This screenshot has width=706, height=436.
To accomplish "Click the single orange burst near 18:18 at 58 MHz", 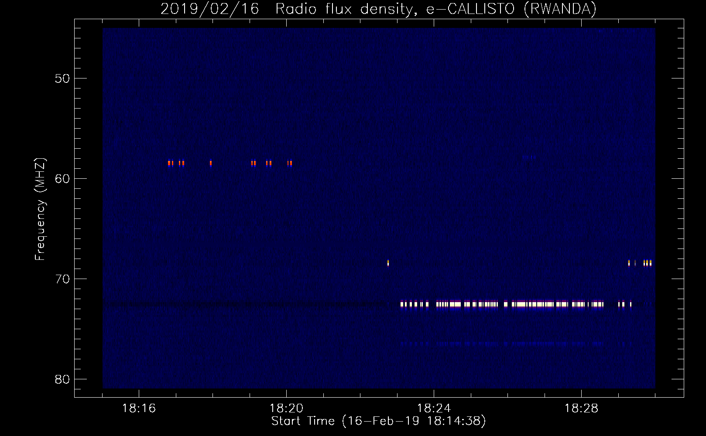I will coord(211,163).
